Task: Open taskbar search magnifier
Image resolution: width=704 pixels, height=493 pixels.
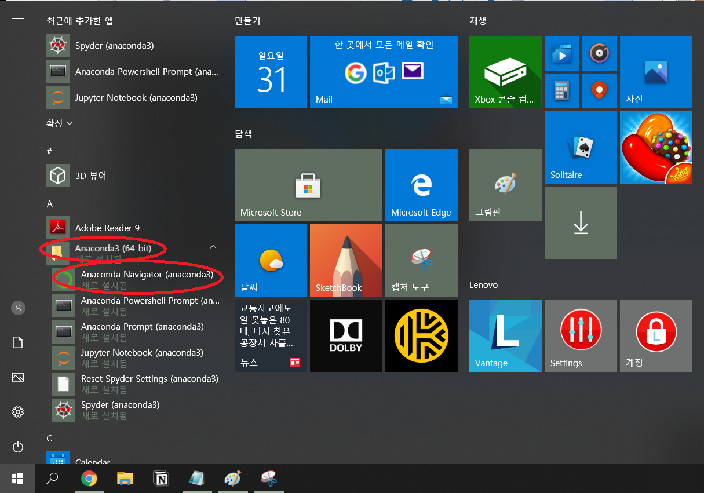Action: 53,479
